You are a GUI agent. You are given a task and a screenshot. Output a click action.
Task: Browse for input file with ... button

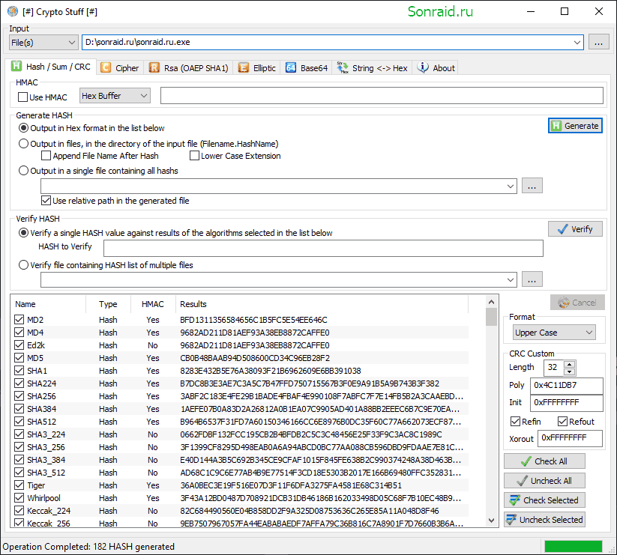point(599,43)
